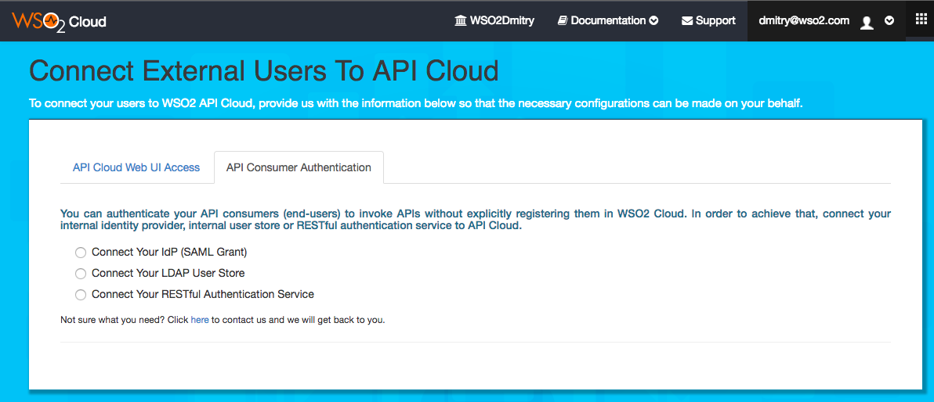Click the Support envelope icon
934x402 pixels.
tap(686, 21)
